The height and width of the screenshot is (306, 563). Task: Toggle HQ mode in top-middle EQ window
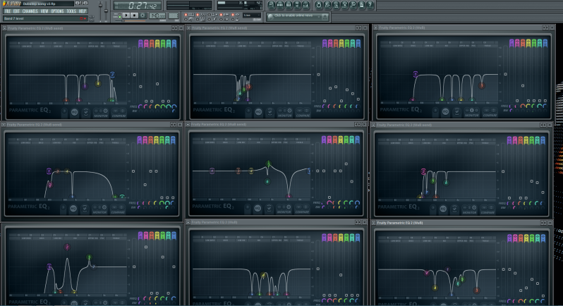pyautogui.click(x=258, y=112)
